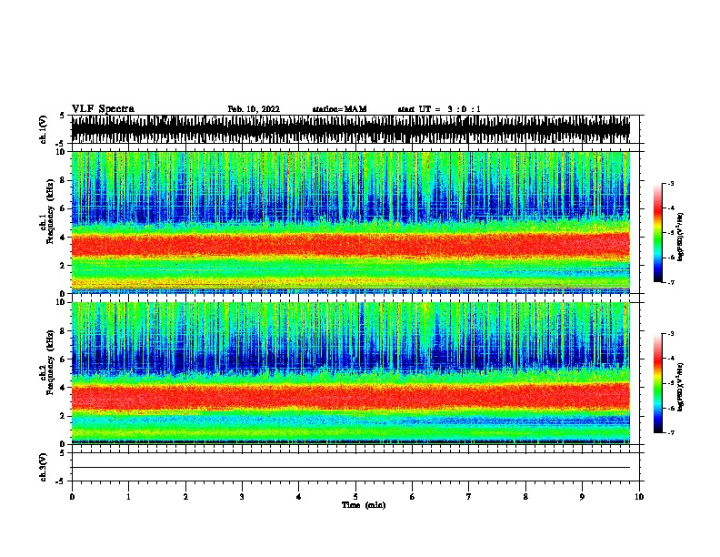720x557 pixels.
Task: Click the time axis tick label "7"
Action: tap(469, 497)
